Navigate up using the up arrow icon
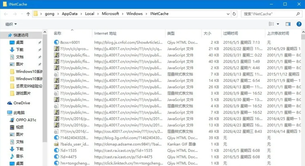 pos(28,14)
